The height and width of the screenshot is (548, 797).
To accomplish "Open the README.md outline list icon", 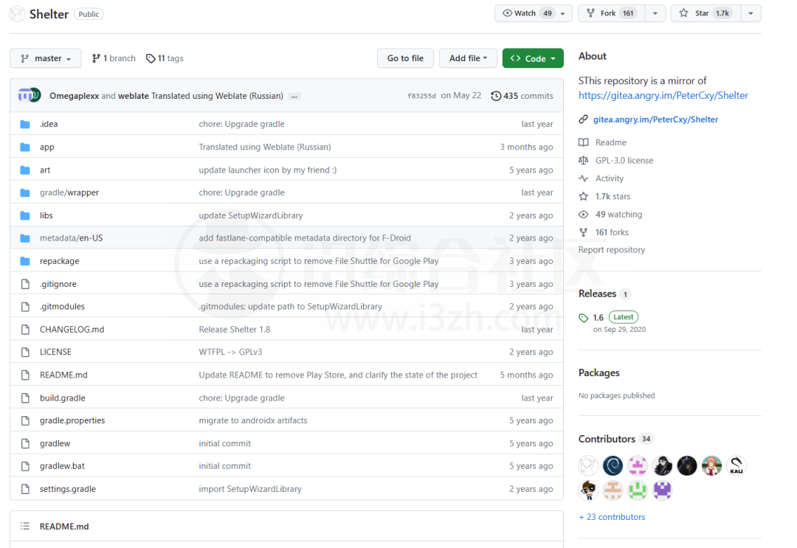I will click(x=25, y=526).
